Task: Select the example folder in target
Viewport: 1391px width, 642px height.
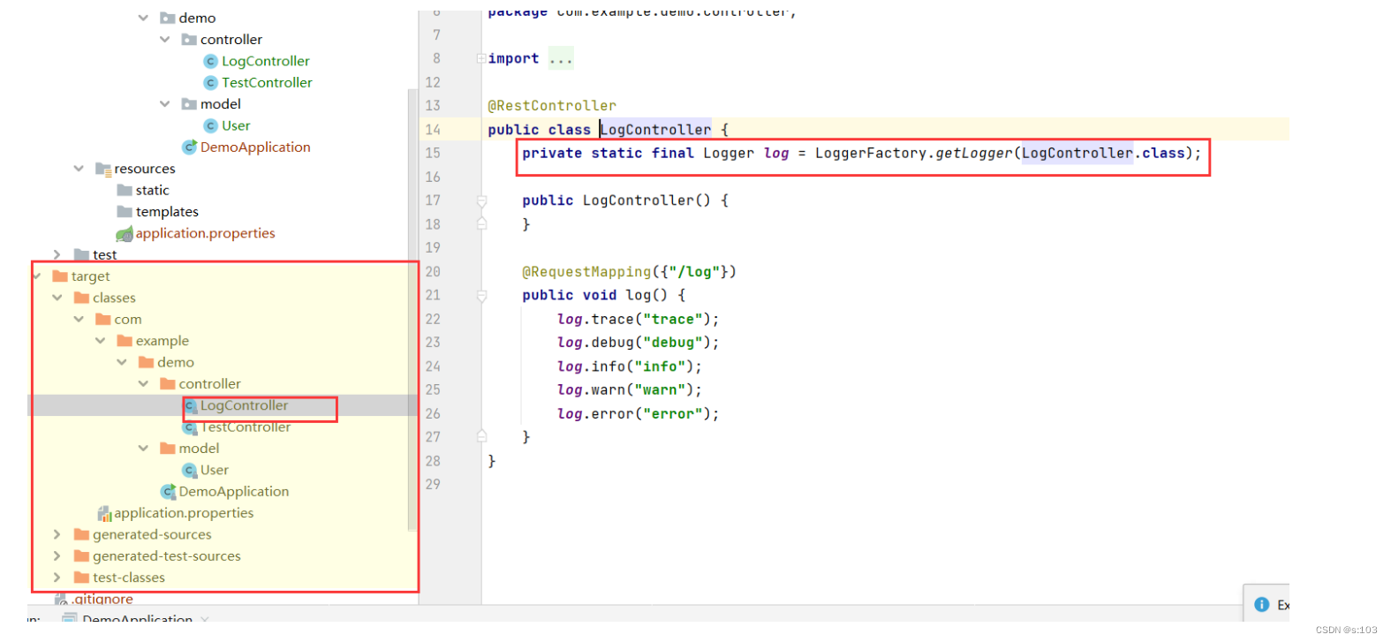Action: [163, 340]
